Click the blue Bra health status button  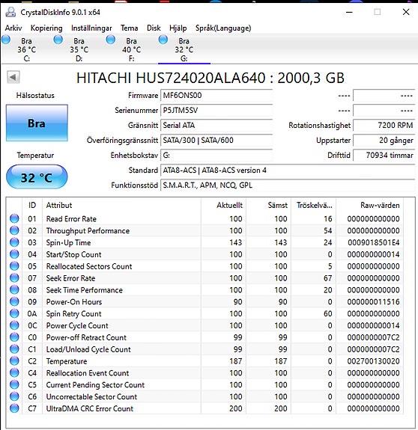coord(37,123)
